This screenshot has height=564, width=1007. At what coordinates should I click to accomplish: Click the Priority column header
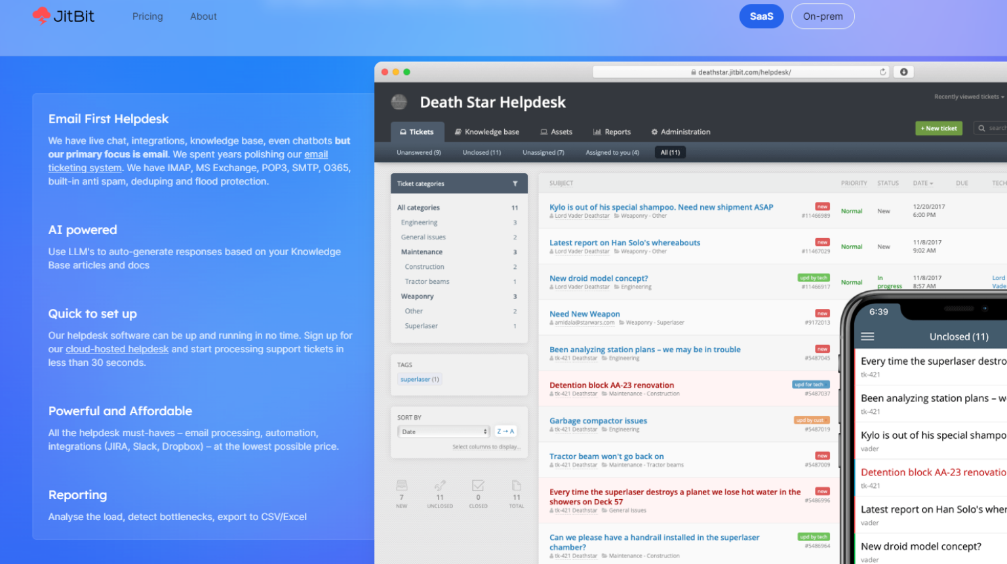click(854, 184)
